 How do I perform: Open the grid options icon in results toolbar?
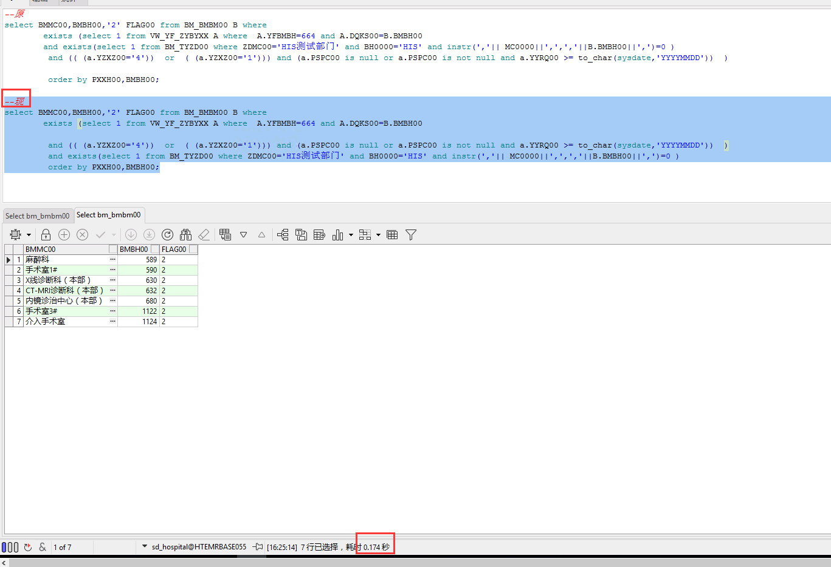click(16, 235)
